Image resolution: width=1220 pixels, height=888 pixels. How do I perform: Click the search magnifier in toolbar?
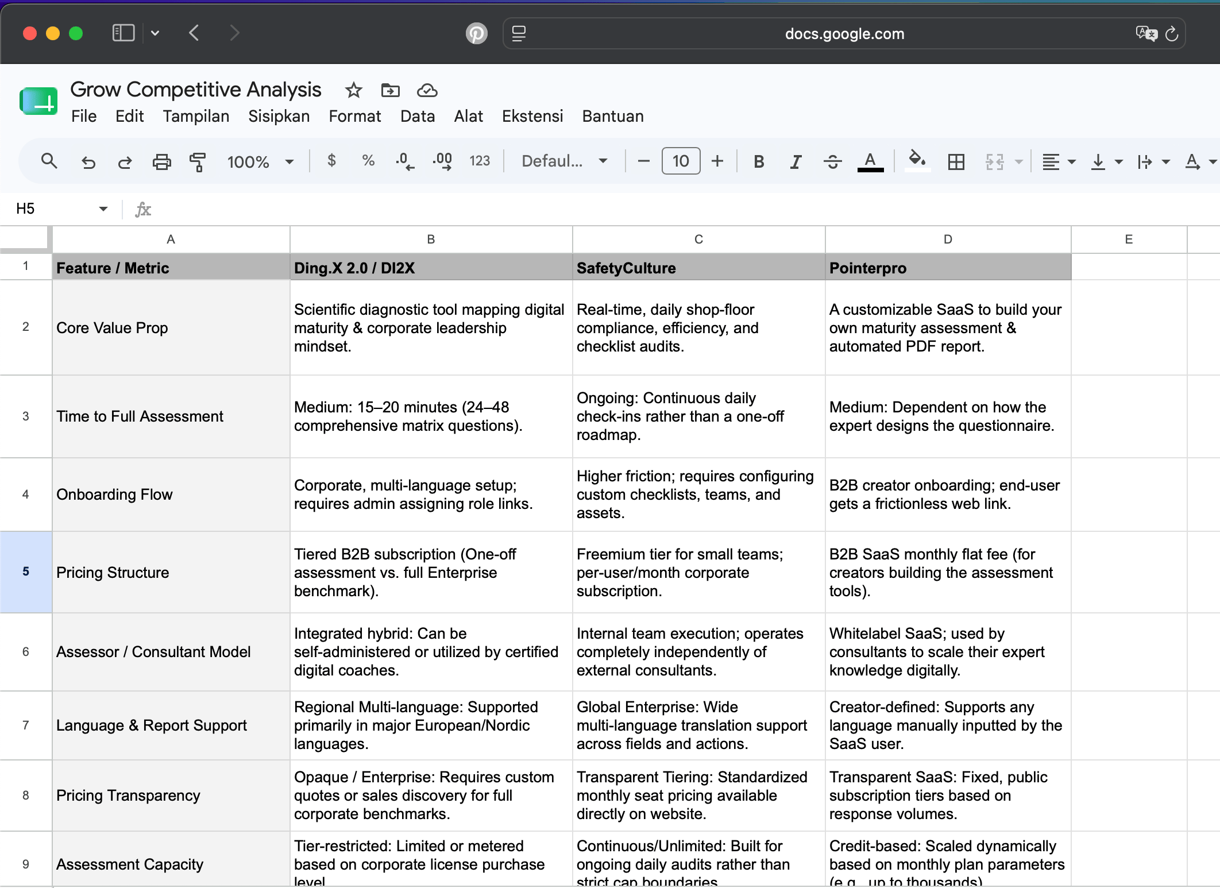tap(49, 161)
